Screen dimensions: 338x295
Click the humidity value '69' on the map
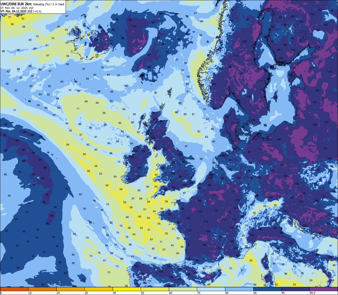tap(97, 103)
